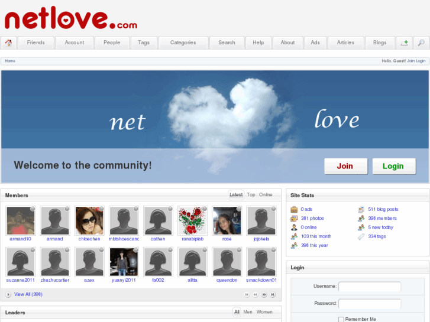Open the 334 tags link

tap(377, 236)
